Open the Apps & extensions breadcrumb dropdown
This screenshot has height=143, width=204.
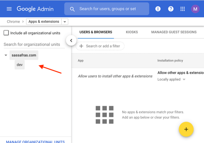[65, 22]
